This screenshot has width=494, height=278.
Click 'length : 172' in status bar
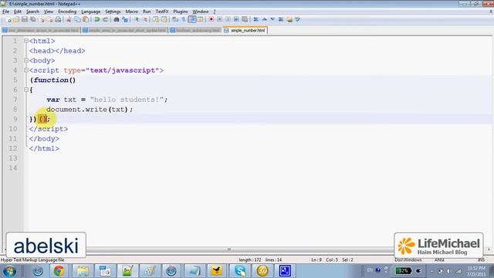click(250, 260)
